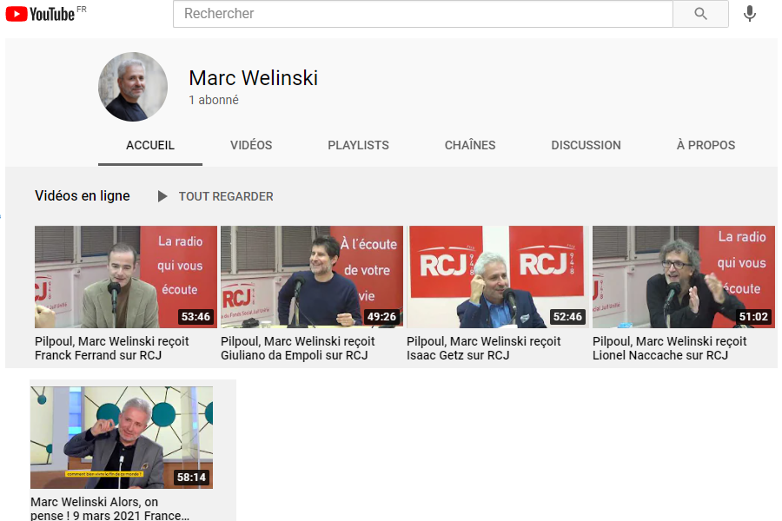
Task: Click the play icon beside TOUT REGARDER
Action: point(162,196)
